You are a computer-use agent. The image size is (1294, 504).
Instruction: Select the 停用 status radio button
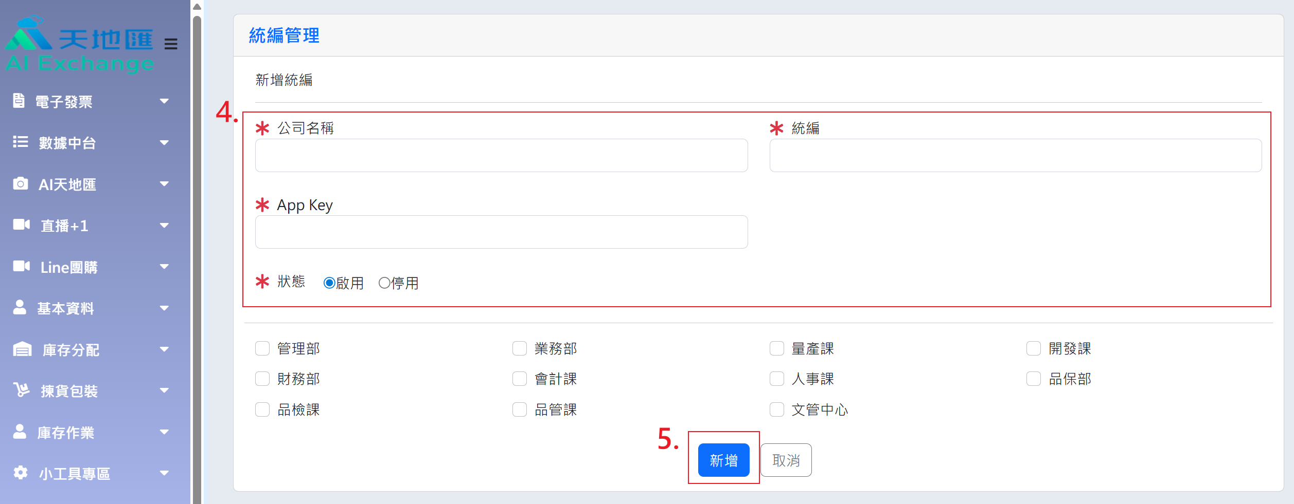[384, 283]
